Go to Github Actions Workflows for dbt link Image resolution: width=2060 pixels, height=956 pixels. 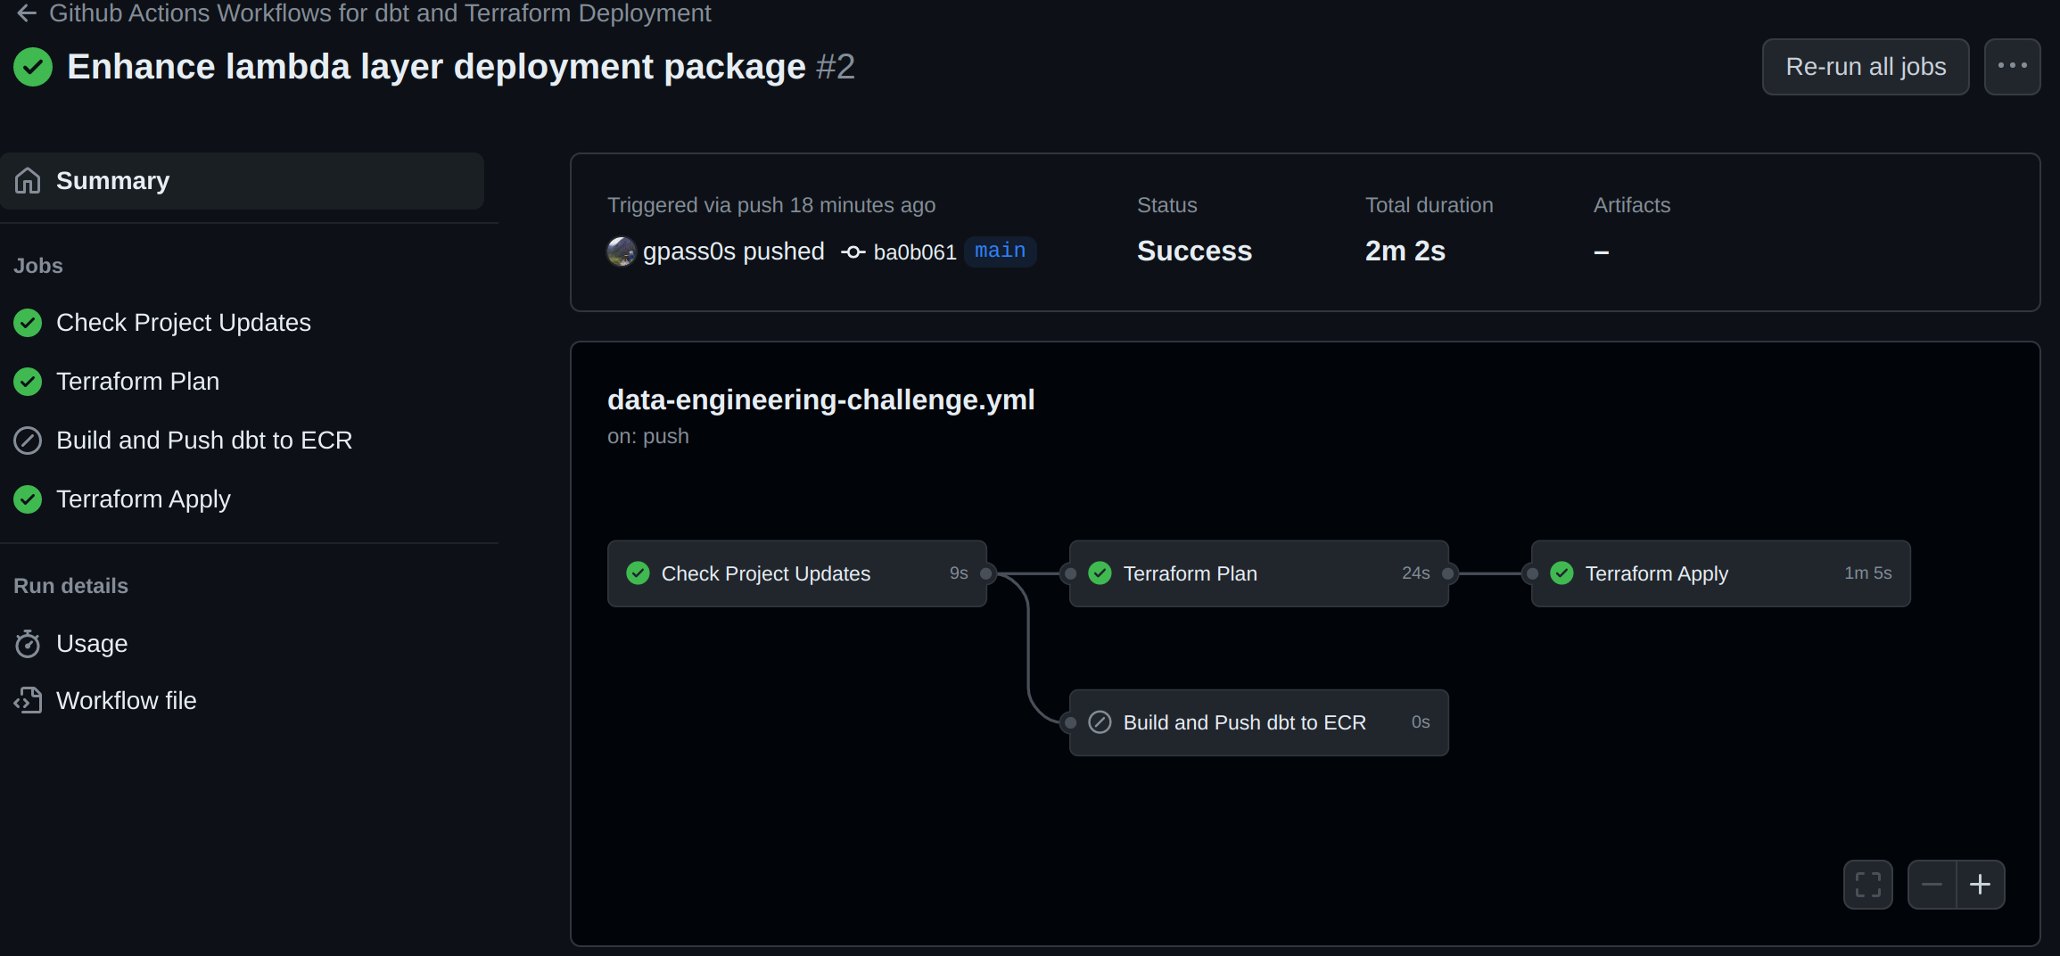(x=380, y=12)
